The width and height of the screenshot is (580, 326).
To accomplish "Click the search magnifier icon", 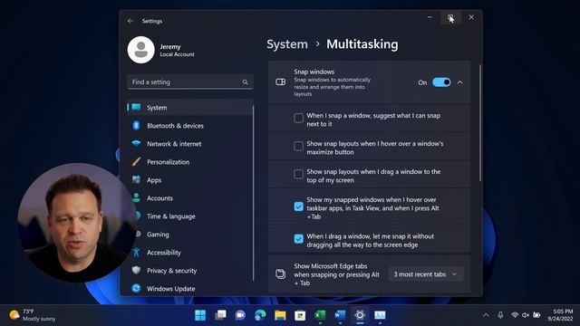I will (245, 82).
